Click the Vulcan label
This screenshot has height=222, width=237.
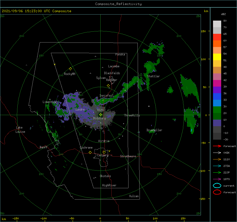point(134,196)
